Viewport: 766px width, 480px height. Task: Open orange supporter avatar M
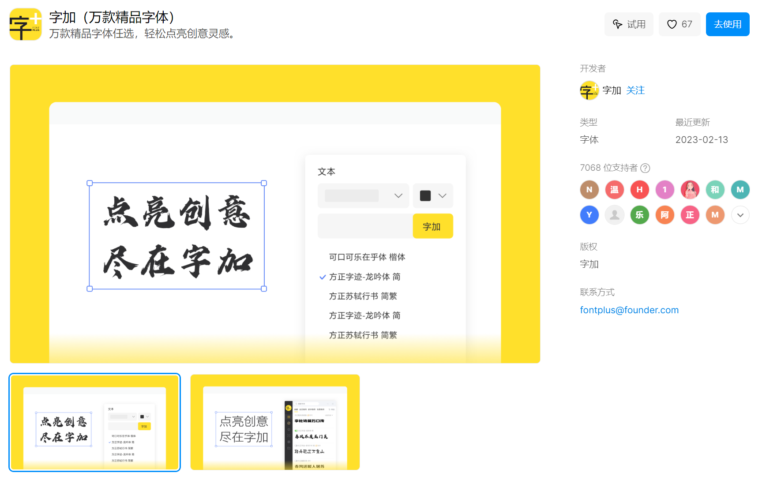tap(715, 215)
